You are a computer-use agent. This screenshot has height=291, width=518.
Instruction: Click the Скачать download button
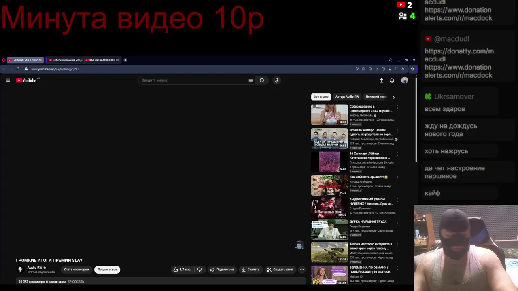pos(250,270)
